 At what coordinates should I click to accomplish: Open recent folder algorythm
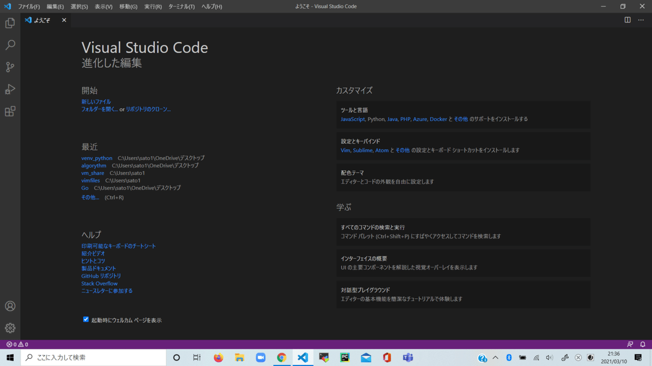click(x=94, y=165)
